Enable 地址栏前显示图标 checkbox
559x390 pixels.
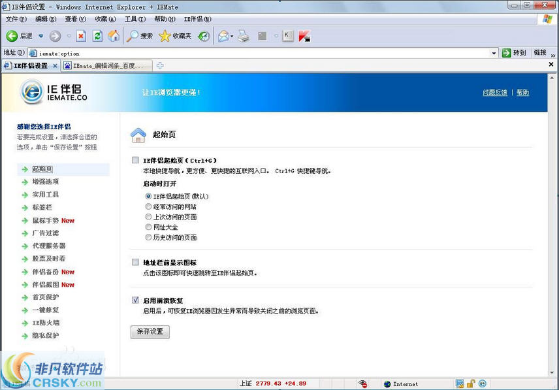(135, 263)
